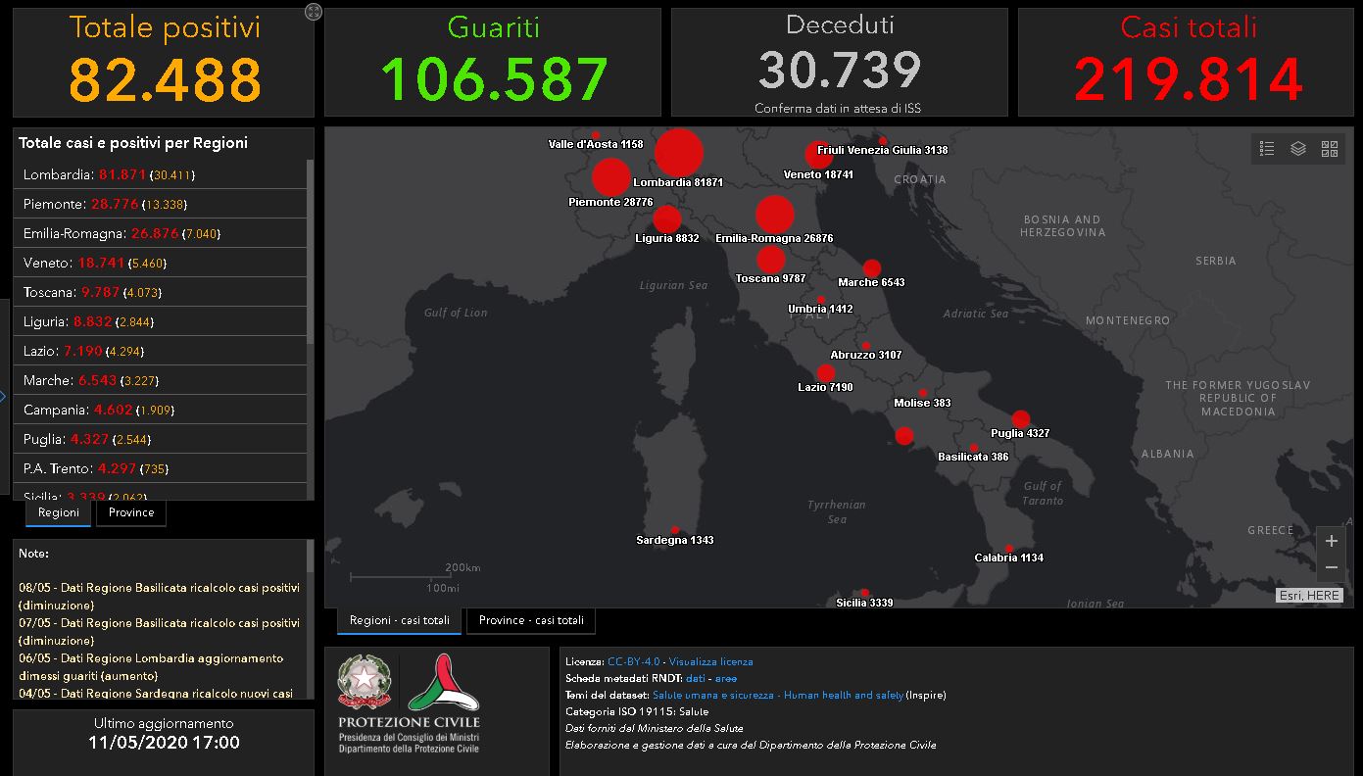Image resolution: width=1363 pixels, height=776 pixels.
Task: Open the basemap gallery grid icon
Action: pyautogui.click(x=1330, y=149)
